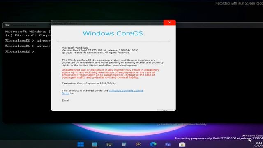Image resolution: width=263 pixels, height=148 pixels.
Task: Click the empty %localcmd% prompt line
Action: point(20,51)
